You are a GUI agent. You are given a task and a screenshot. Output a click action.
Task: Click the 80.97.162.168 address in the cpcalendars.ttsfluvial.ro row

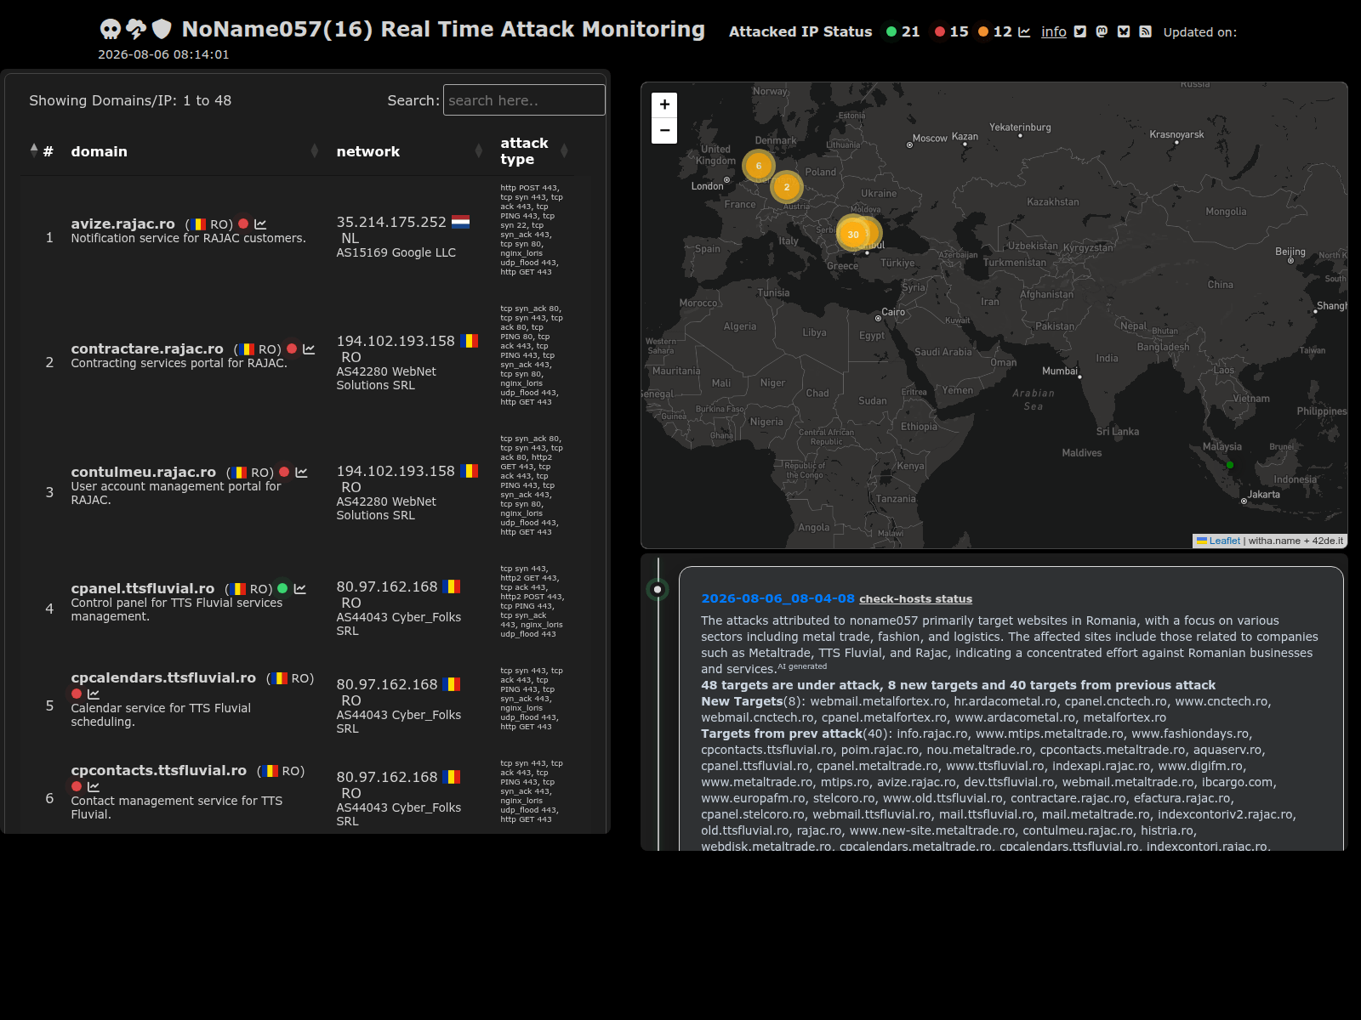click(387, 684)
